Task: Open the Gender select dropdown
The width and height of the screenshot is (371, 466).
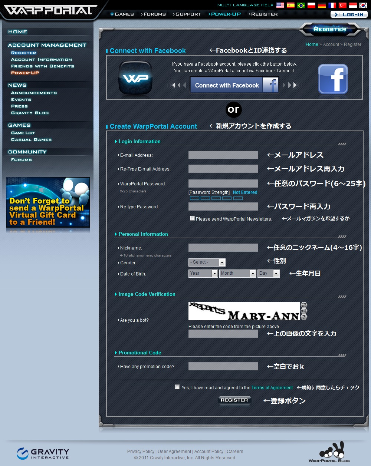Action: 207,262
